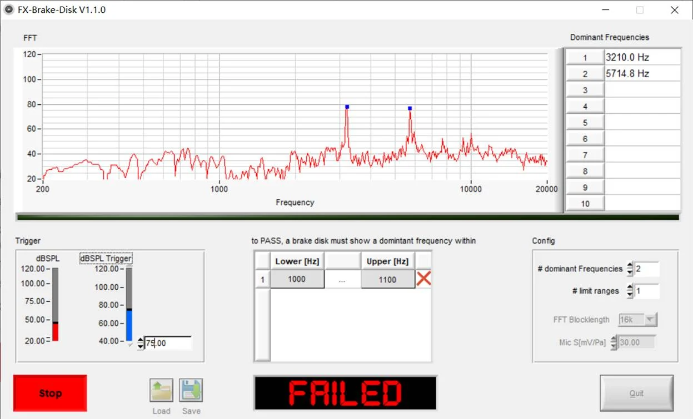Select dominant frequency row button 3
Viewport: 693px width, 419px height.
(x=585, y=90)
